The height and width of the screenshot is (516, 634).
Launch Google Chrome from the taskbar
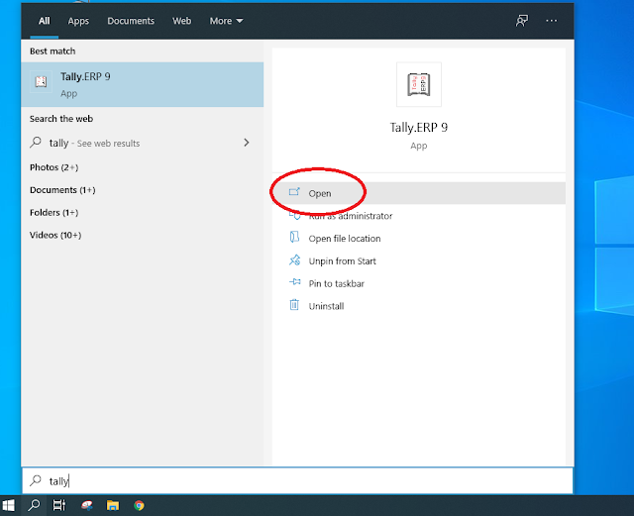click(x=139, y=505)
